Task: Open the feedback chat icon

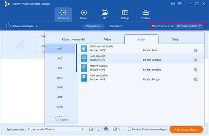Action: pos(173,4)
